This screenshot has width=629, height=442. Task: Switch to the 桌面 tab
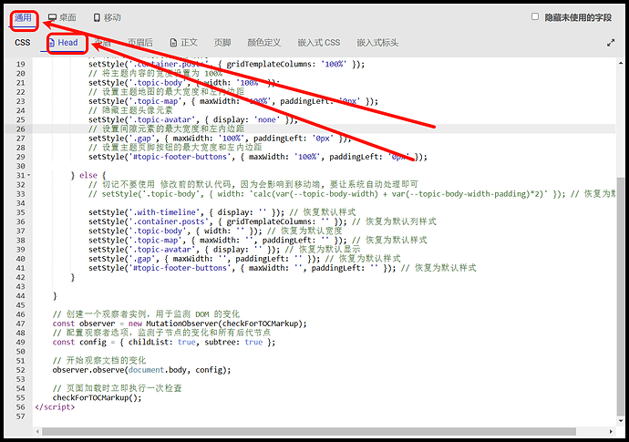pos(62,17)
